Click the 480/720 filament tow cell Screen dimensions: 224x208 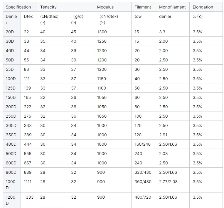pyautogui.click(x=143, y=197)
